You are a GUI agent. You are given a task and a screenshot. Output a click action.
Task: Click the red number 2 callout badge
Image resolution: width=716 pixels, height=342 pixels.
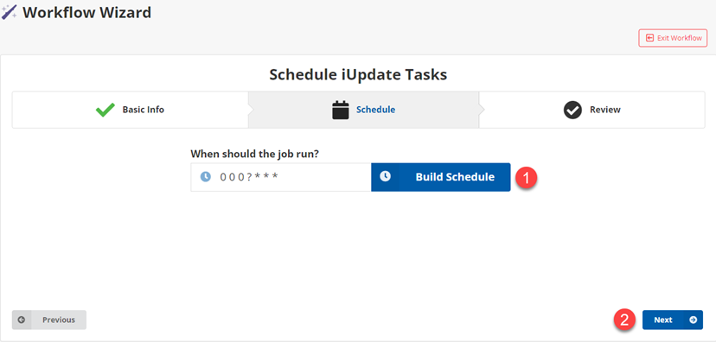(624, 320)
